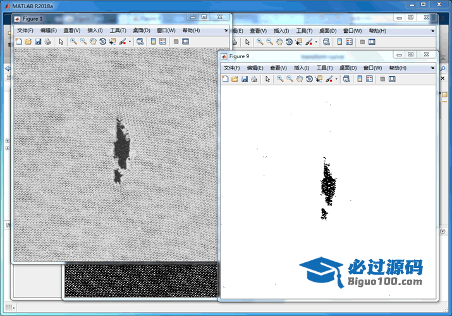Open 帮助(H) menu in Figure 9
This screenshot has height=316, width=452.
(x=398, y=68)
